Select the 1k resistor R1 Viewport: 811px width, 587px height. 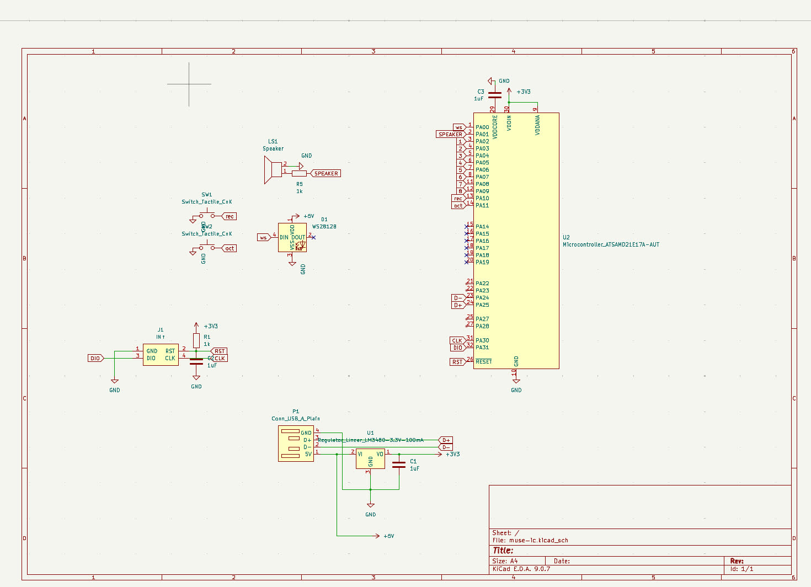(x=196, y=340)
